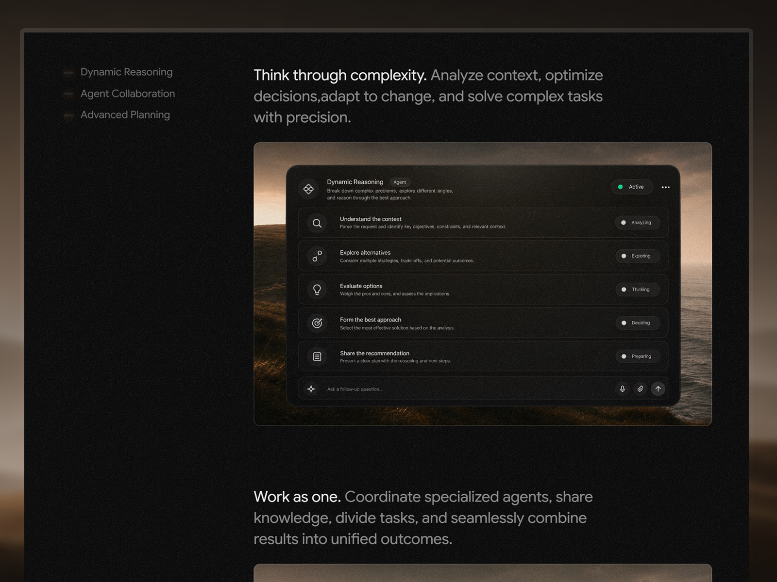Click the Break down complex problems description
Image resolution: width=777 pixels, height=582 pixels.
point(390,194)
